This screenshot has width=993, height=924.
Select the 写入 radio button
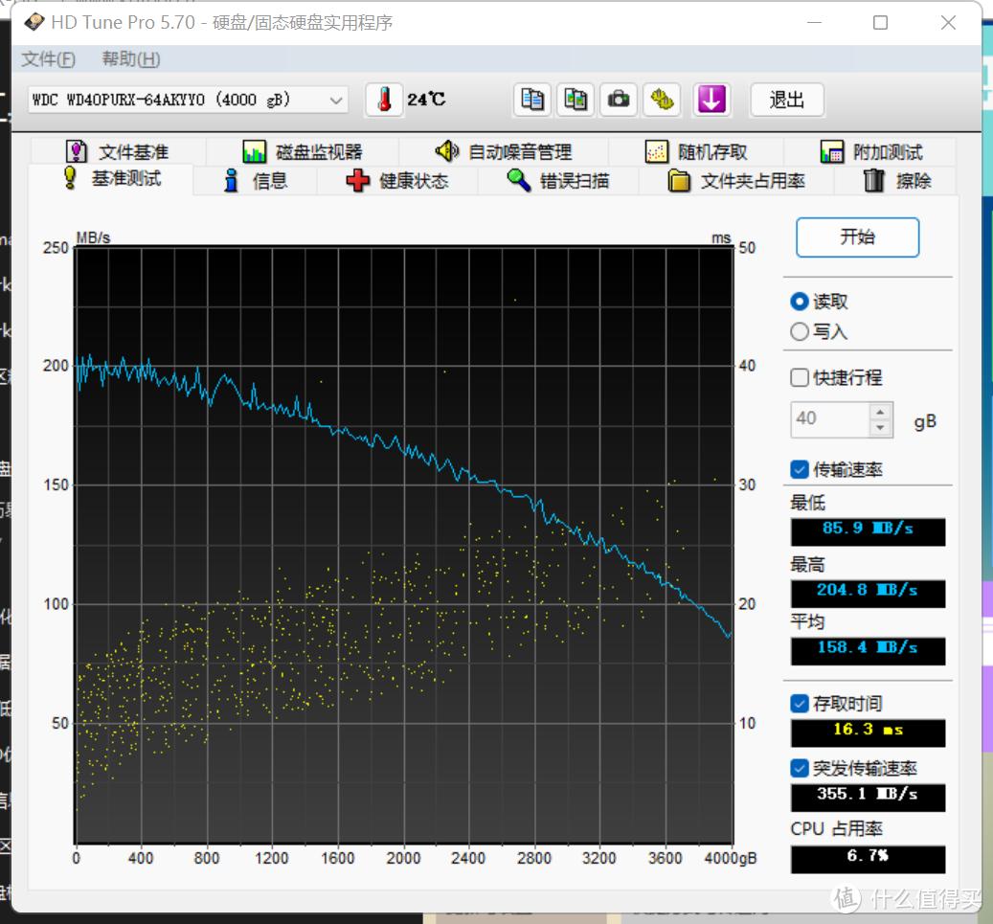[800, 331]
